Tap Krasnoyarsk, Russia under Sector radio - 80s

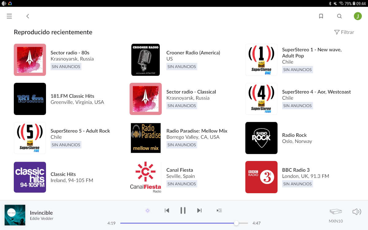pyautogui.click(x=72, y=59)
